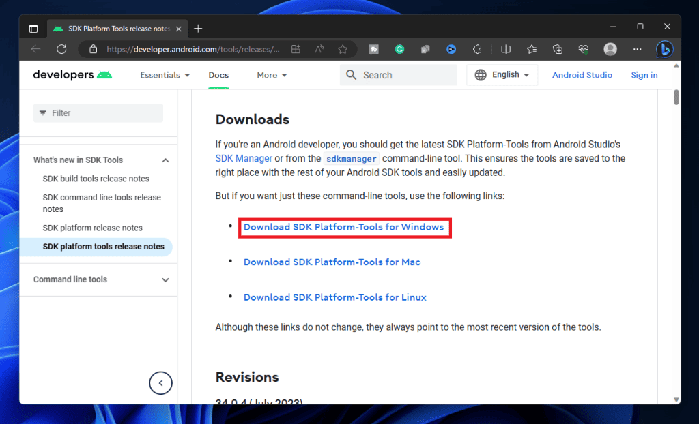
Task: Download SDK Platform-Tools for Windows
Action: click(x=345, y=227)
